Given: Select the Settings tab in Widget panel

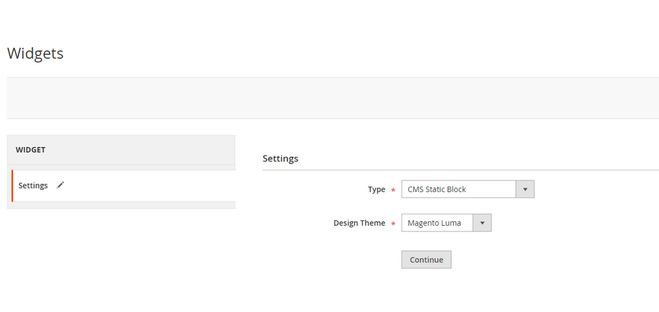Looking at the screenshot, I should coord(123,185).
